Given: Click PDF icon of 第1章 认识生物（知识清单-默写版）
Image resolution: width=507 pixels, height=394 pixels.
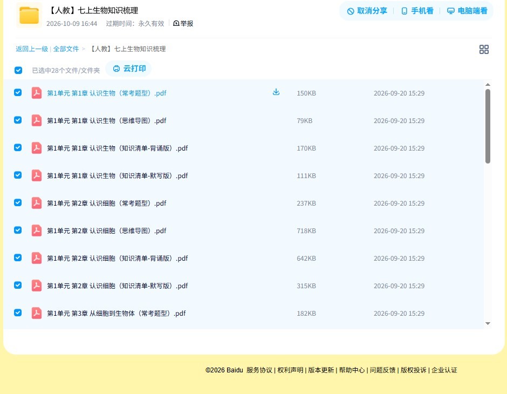Looking at the screenshot, I should 37,175.
